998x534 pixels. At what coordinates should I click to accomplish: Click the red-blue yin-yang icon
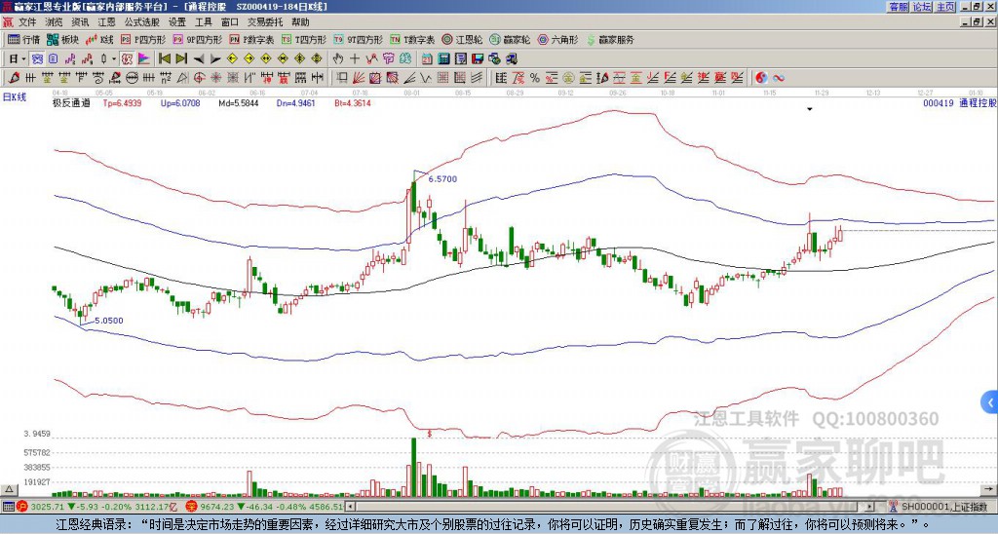pos(761,78)
